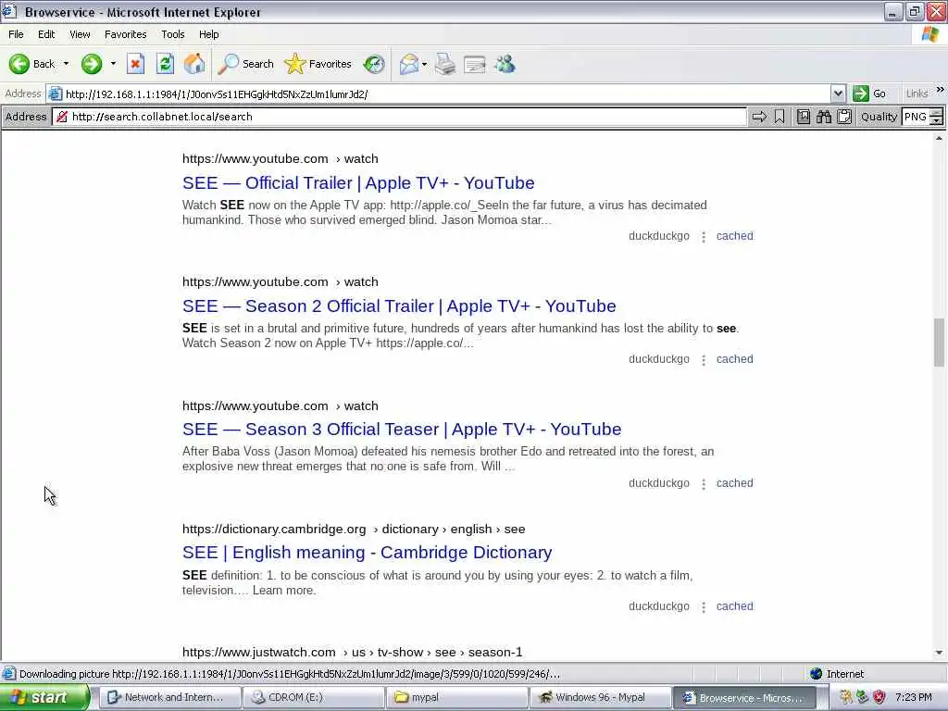948x711 pixels.
Task: Decrease quality with the stepper down arrow
Action: pos(937,121)
